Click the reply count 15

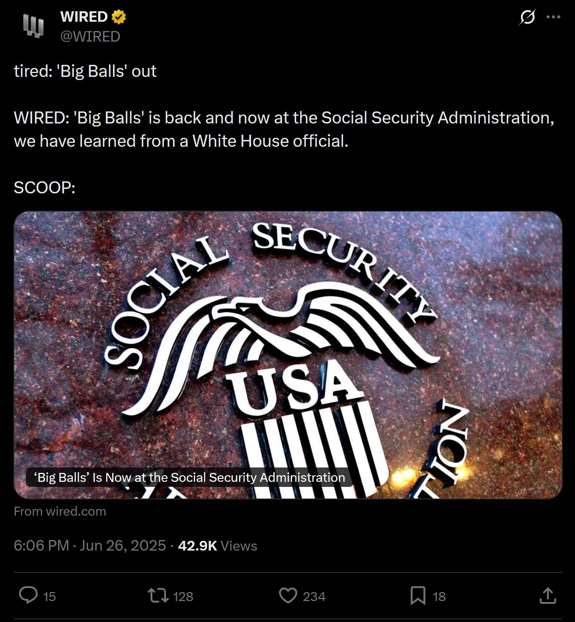click(50, 596)
